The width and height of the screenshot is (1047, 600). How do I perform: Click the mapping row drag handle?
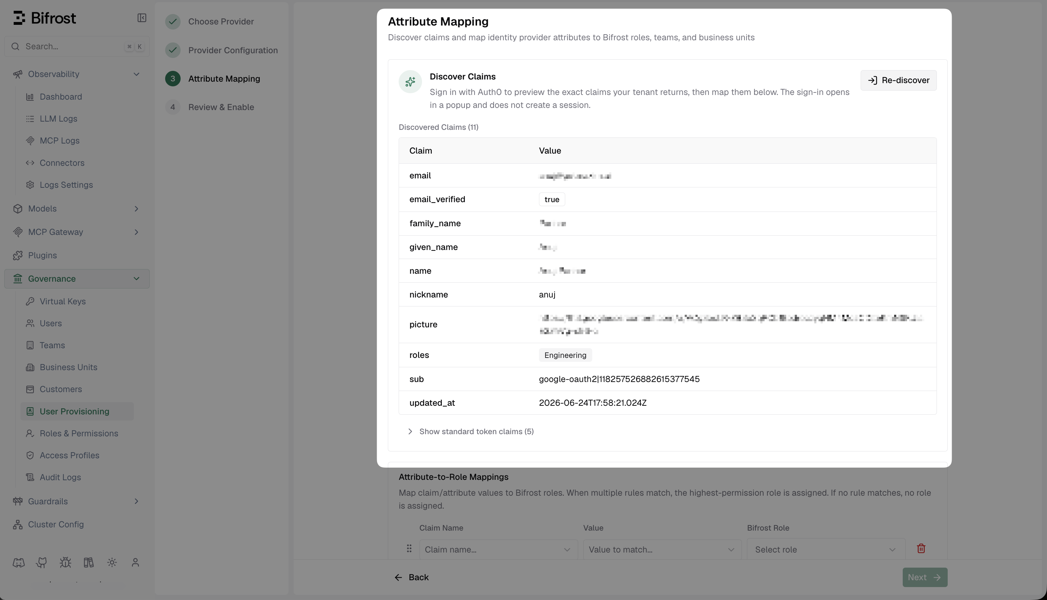pyautogui.click(x=409, y=549)
